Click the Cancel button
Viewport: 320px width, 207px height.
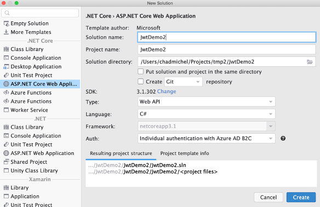tap(268, 197)
